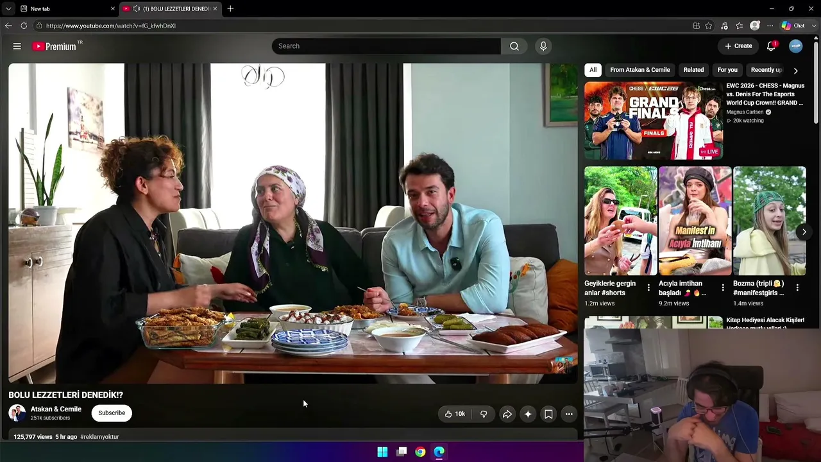Viewport: 821px width, 462px height.
Task: Open the Grand Finals chess live thumbnail
Action: [654, 121]
